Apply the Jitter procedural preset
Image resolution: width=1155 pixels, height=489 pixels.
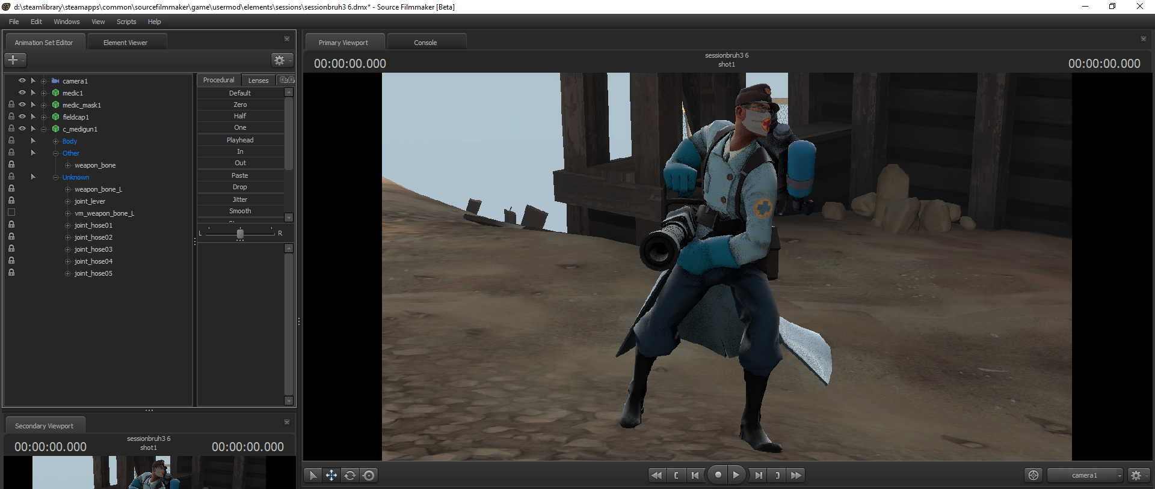click(x=240, y=199)
